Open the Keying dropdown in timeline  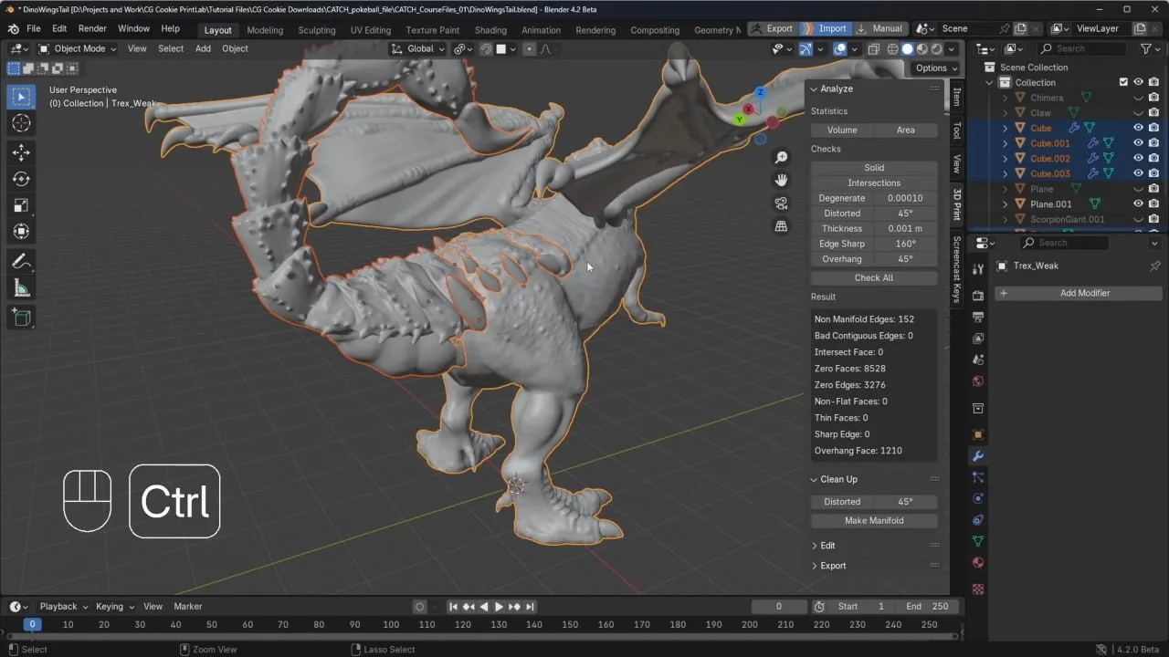tap(115, 606)
